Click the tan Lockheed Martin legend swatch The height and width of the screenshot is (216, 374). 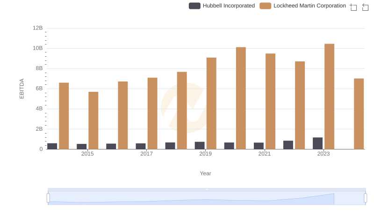coord(265,6)
